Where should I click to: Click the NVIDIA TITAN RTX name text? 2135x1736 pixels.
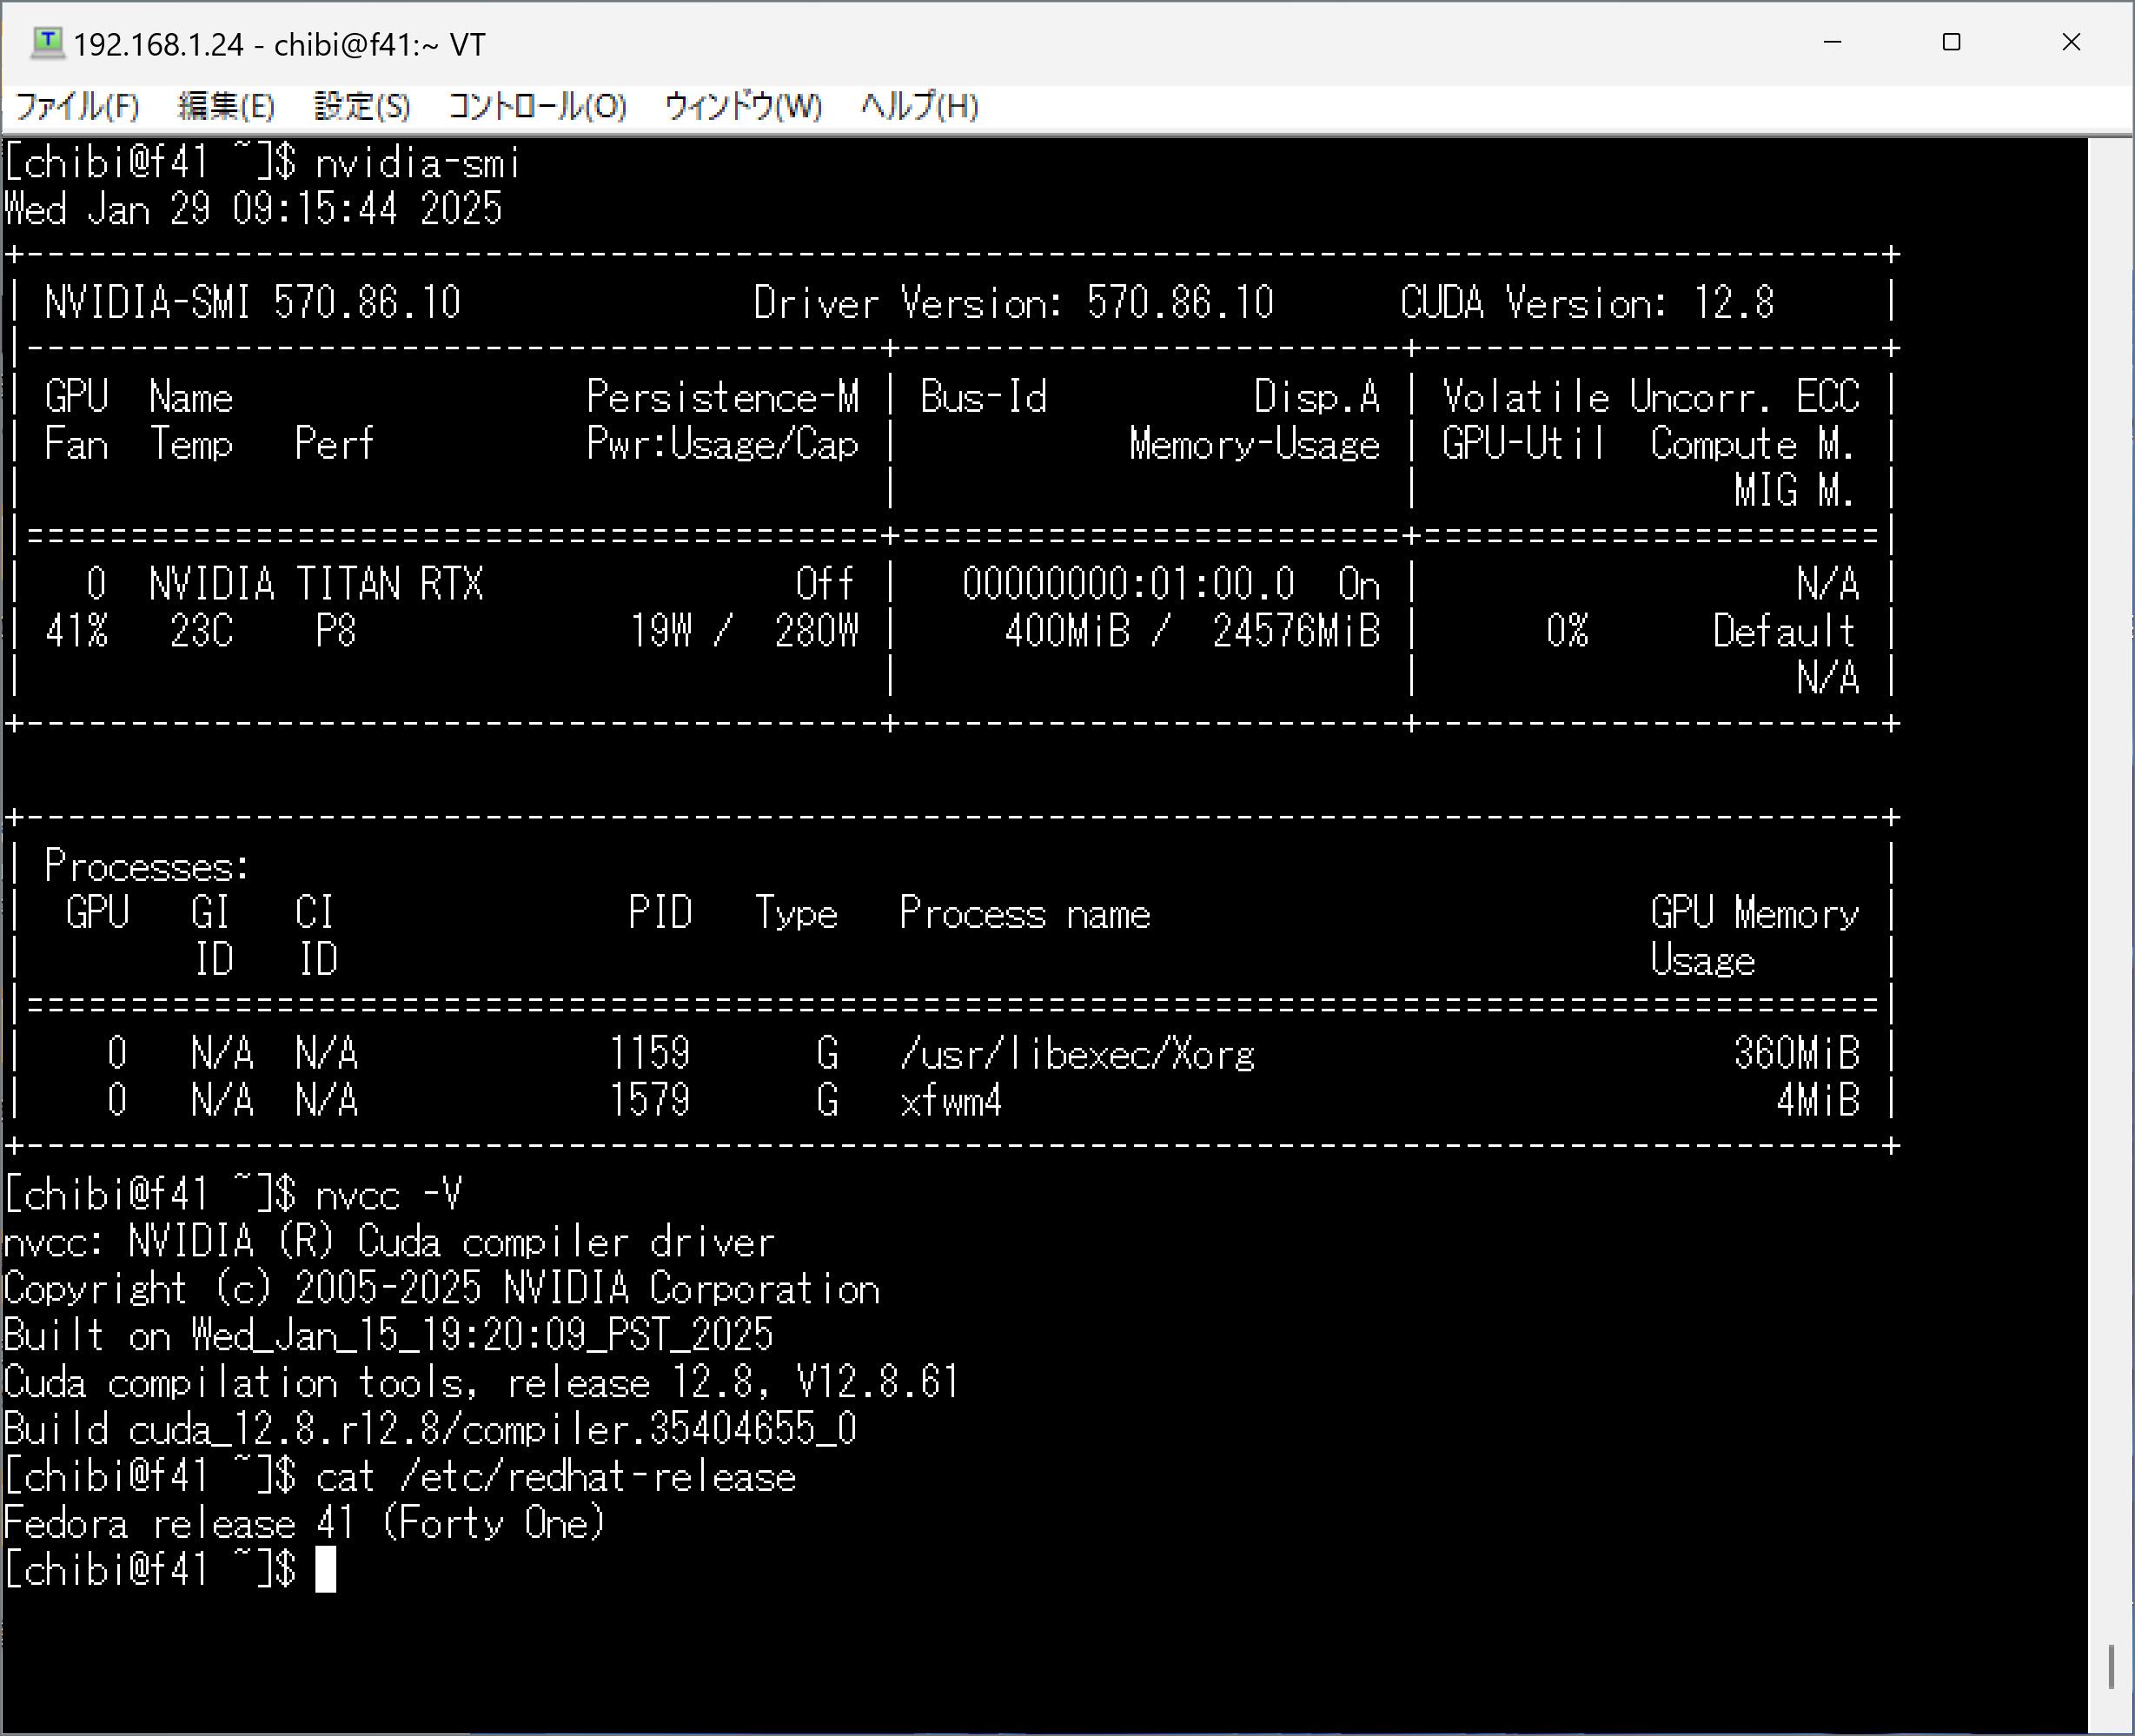316,584
